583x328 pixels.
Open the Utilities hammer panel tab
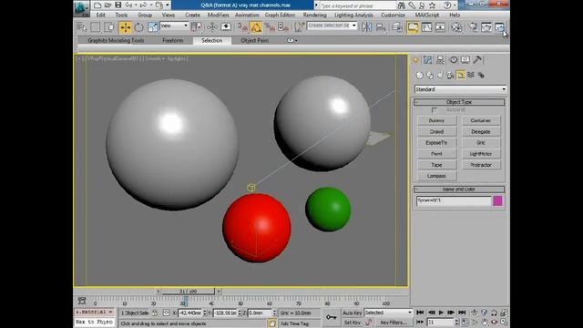click(x=477, y=59)
